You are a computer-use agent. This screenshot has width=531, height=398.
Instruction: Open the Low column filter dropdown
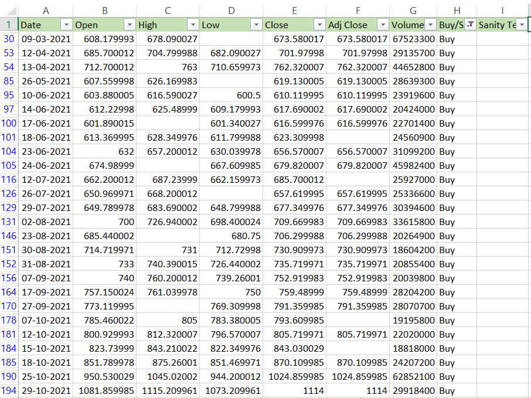tap(256, 25)
